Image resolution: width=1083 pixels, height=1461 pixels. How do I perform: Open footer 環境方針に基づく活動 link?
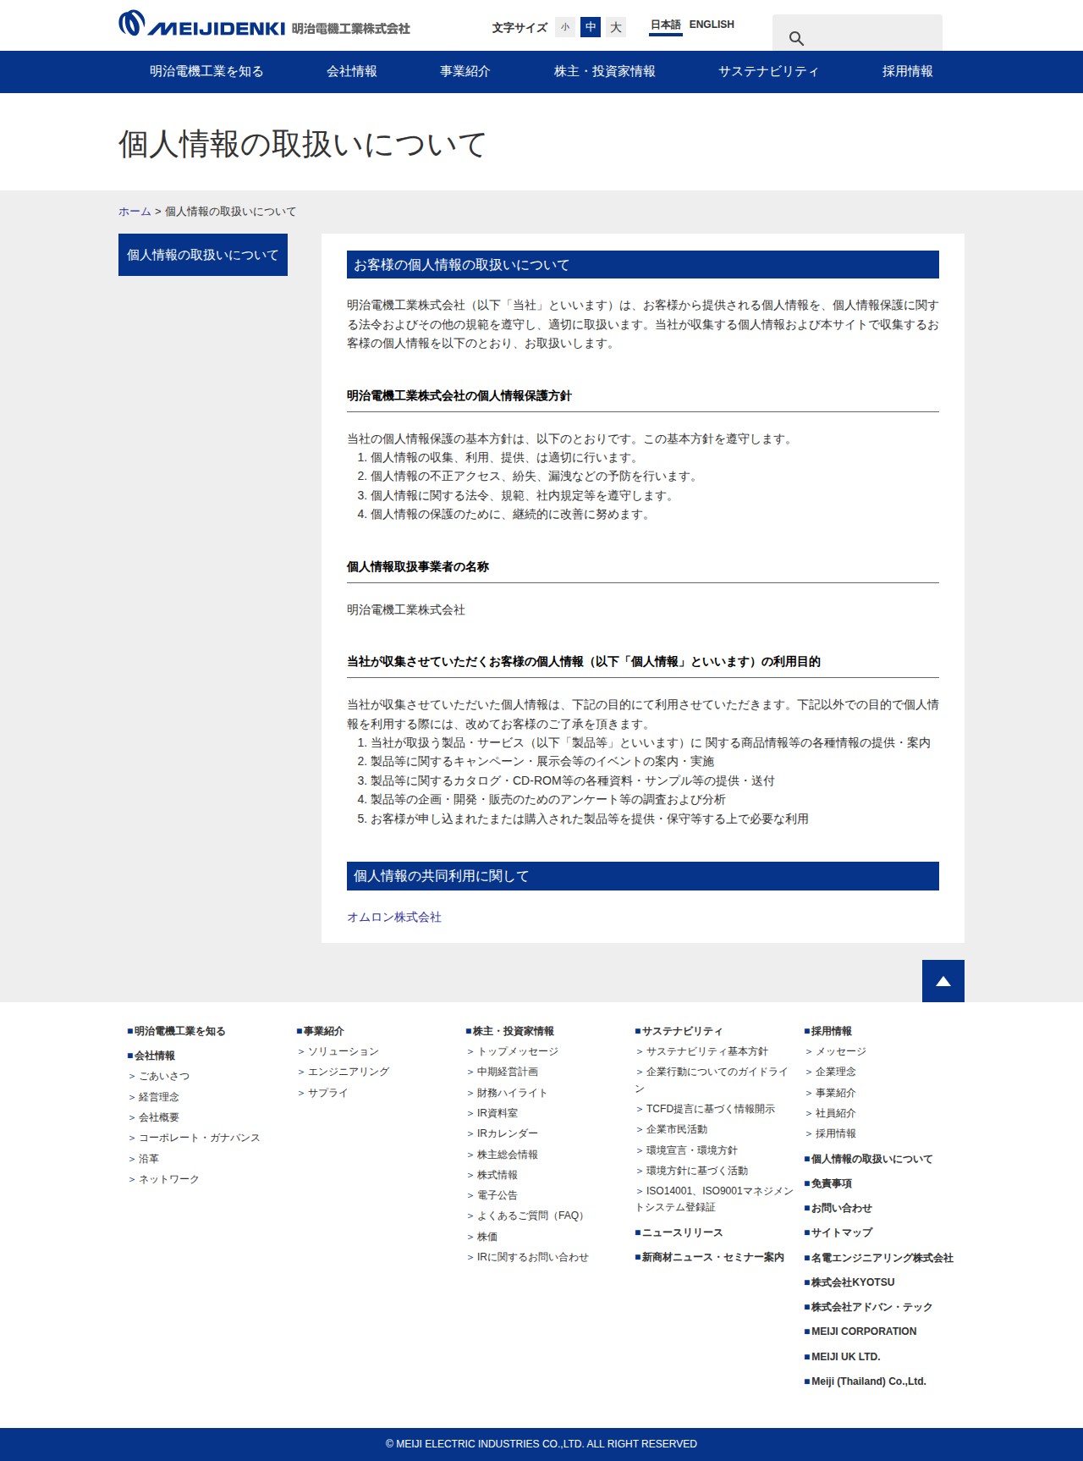tap(696, 1171)
